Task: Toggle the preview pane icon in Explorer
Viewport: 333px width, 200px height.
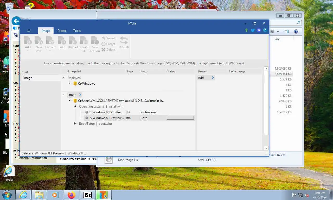Action: [x=287, y=32]
